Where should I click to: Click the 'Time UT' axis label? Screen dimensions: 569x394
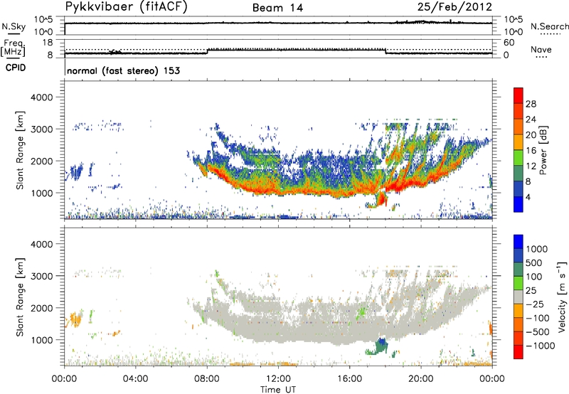tap(278, 390)
